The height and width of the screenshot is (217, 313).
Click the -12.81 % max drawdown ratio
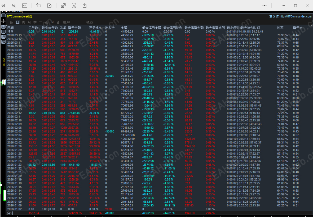(x=169, y=65)
